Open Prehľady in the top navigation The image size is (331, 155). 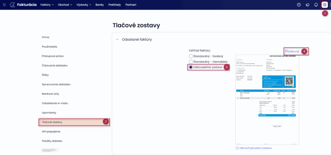[x=114, y=5]
